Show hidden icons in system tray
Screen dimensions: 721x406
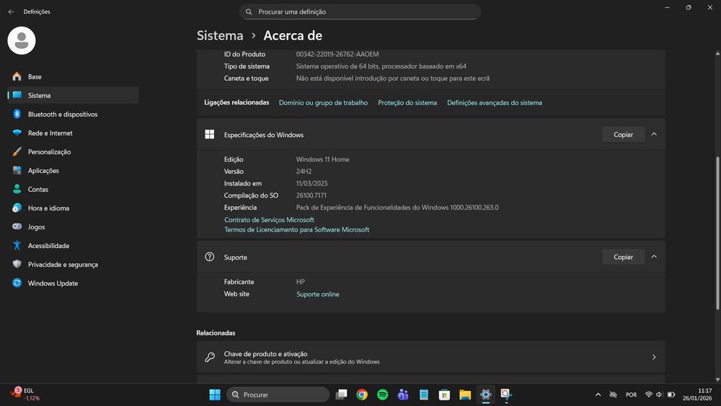[598, 394]
